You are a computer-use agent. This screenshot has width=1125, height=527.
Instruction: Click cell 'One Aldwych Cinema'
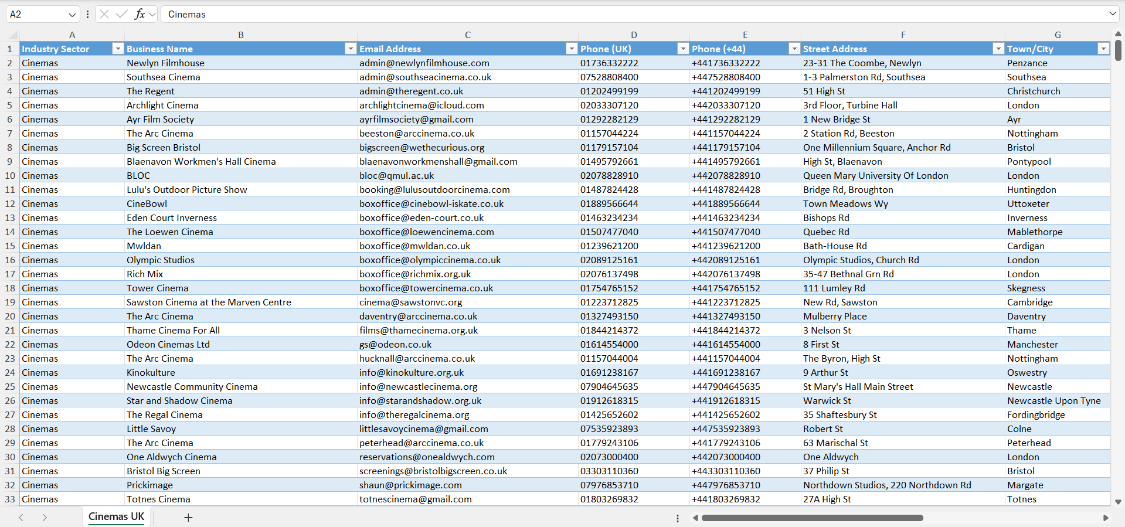tap(241, 457)
